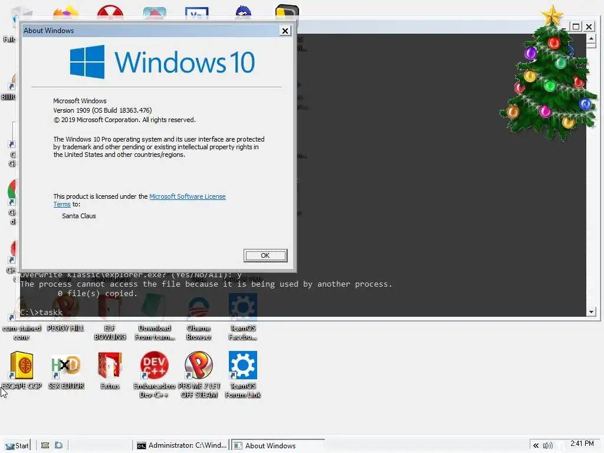Close the command prompt window
This screenshot has width=604, height=453.
(x=589, y=27)
